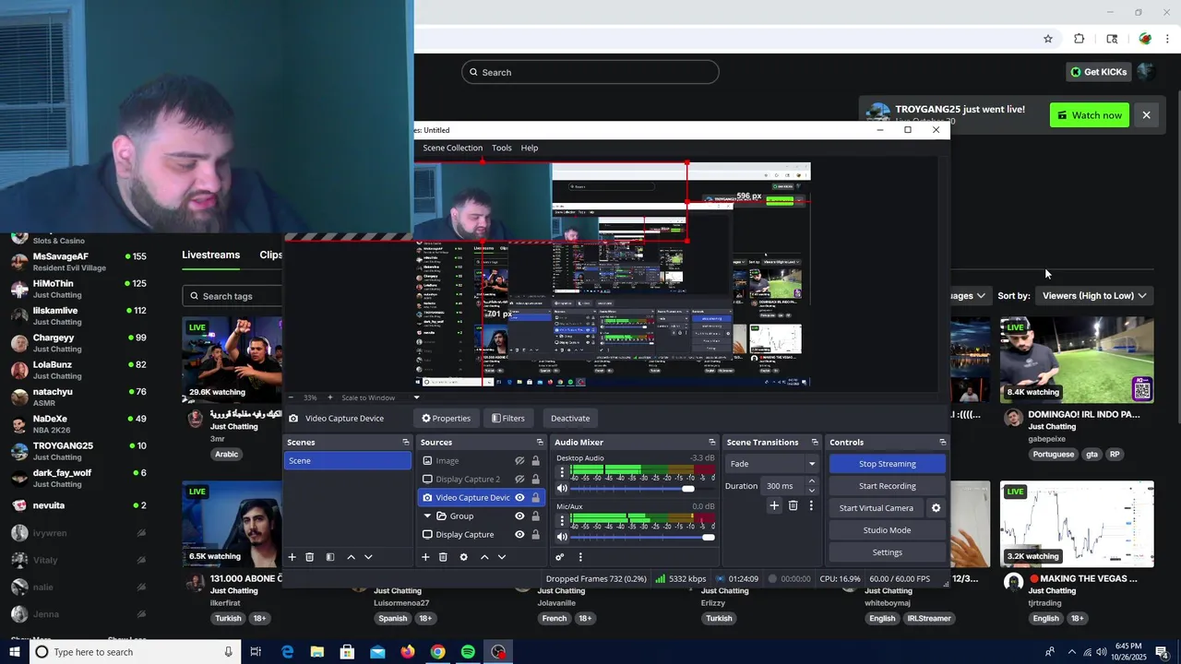This screenshot has width=1181, height=664.
Task: Open Mic/Aux options three-dot menu
Action: tap(562, 520)
